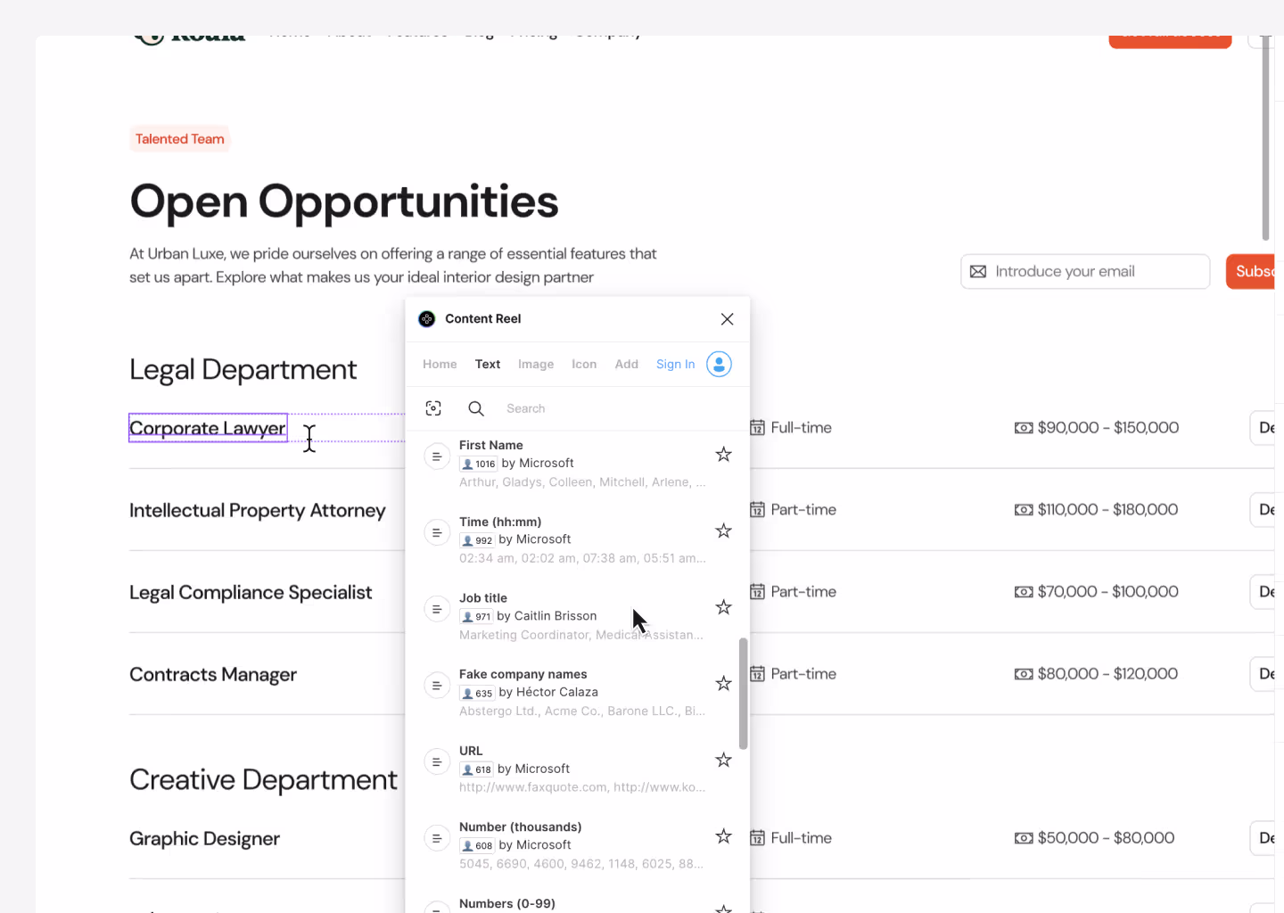
Task: Click calendar icon in Intellectual Property Attorney row
Action: 757,510
